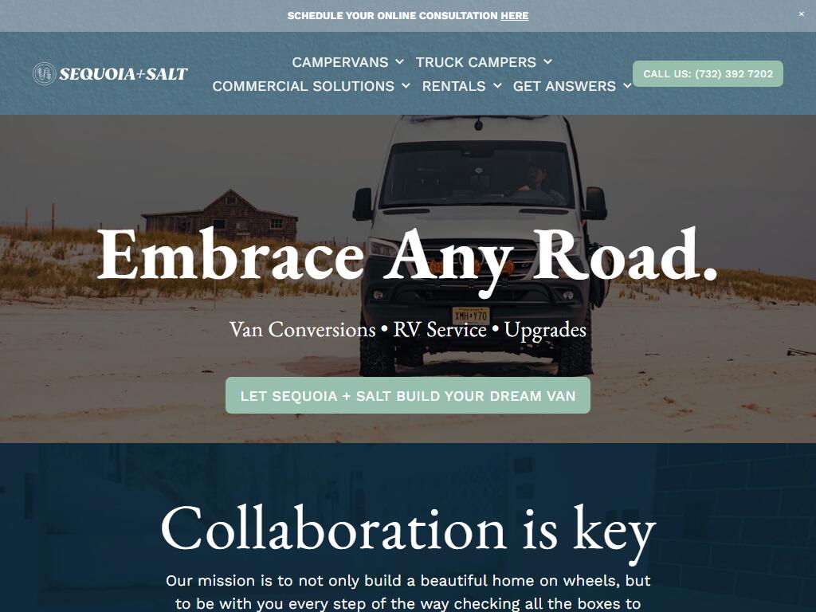
Task: Open the Campervans menu item
Action: tap(339, 62)
